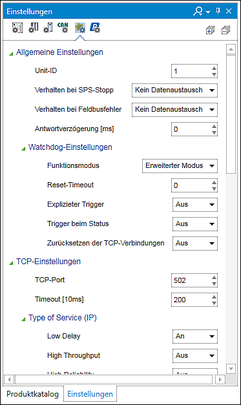Viewport: 241px width, 405px height.
Task: Expand all sections with the plus icon
Action: pyautogui.click(x=210, y=30)
